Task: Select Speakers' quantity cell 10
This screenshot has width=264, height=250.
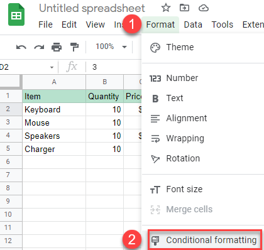Action: [104, 136]
